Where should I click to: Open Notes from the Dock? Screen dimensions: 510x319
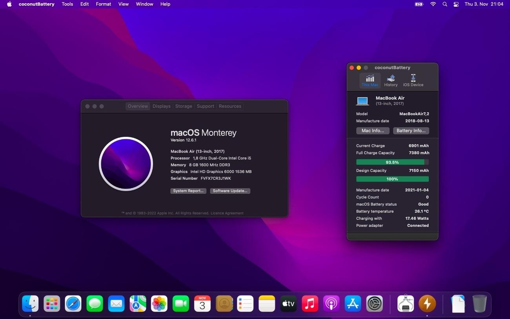[x=267, y=304]
